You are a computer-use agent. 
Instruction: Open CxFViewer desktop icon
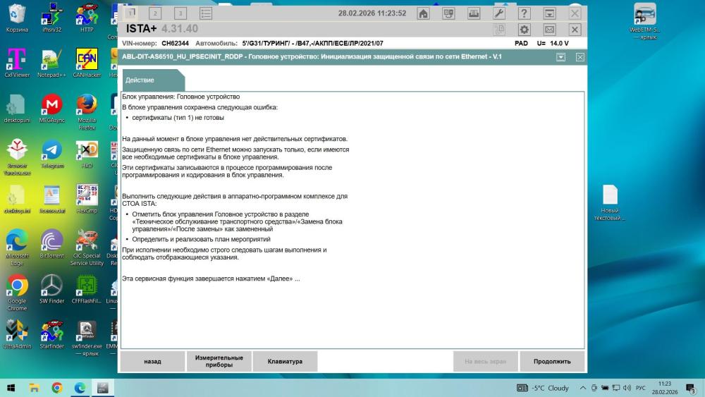(x=17, y=63)
